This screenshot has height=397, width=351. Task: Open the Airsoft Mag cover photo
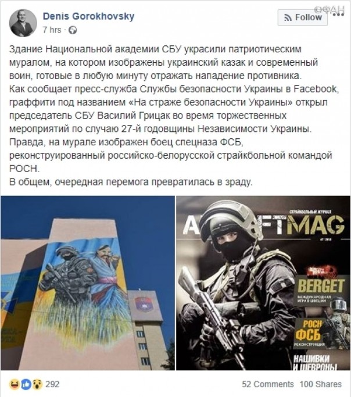coord(263,283)
